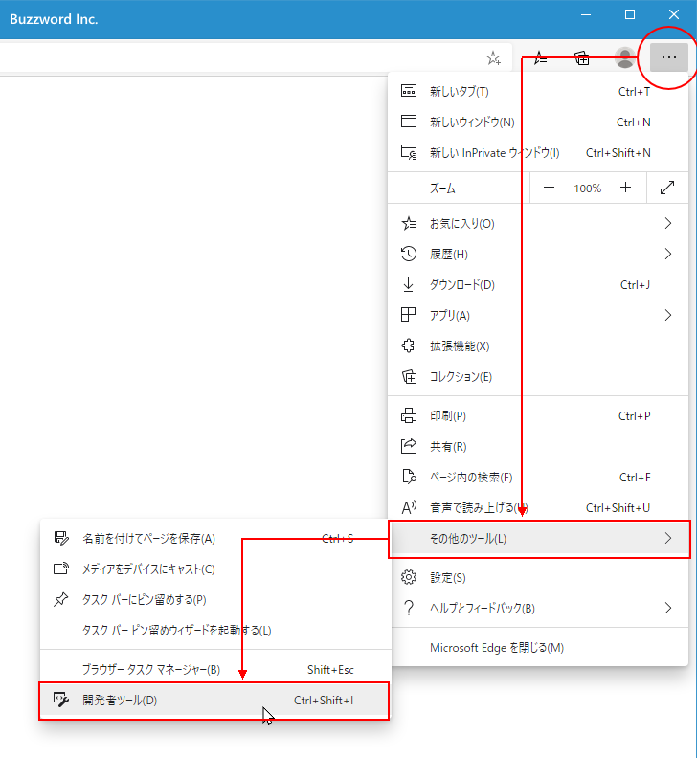Viewport: 697px width, 758px height.
Task: Click the Favorites star icon in menu
Action: 409,223
